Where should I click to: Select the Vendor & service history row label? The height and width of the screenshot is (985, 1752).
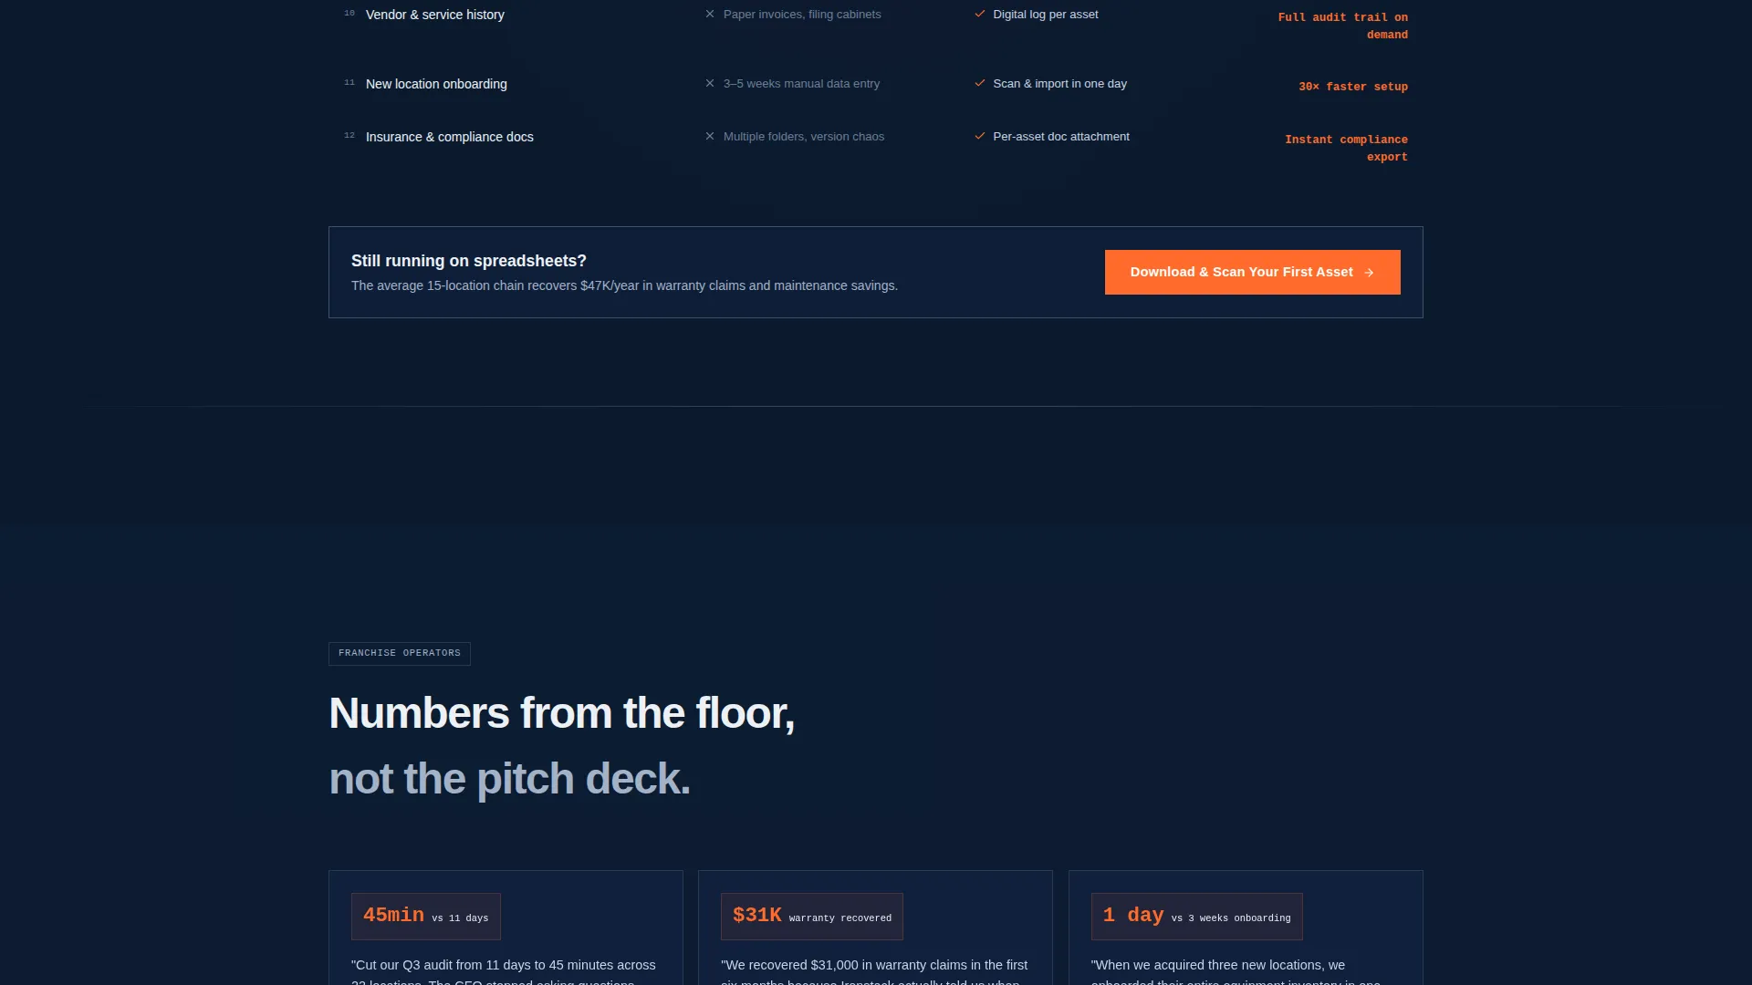point(435,15)
